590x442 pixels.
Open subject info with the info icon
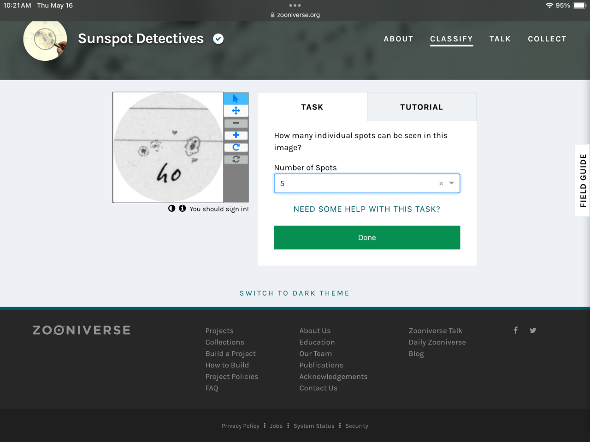(183, 208)
